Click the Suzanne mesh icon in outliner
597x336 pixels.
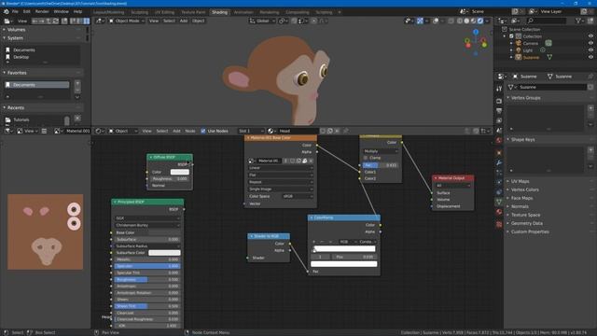(519, 57)
